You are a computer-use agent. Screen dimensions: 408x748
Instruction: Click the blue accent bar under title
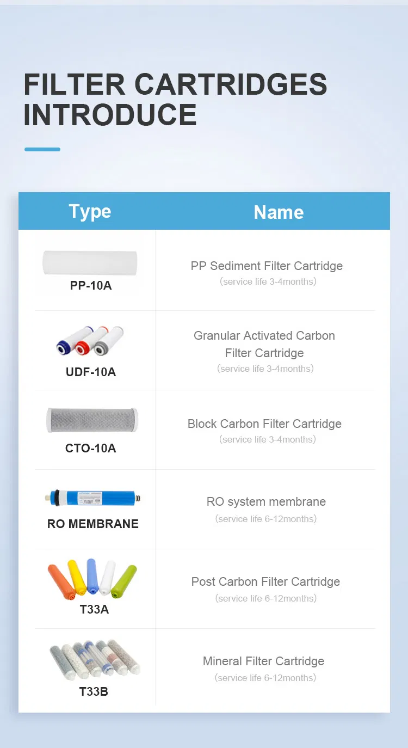42,149
